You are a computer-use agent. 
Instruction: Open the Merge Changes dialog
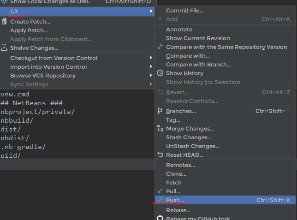click(x=190, y=129)
